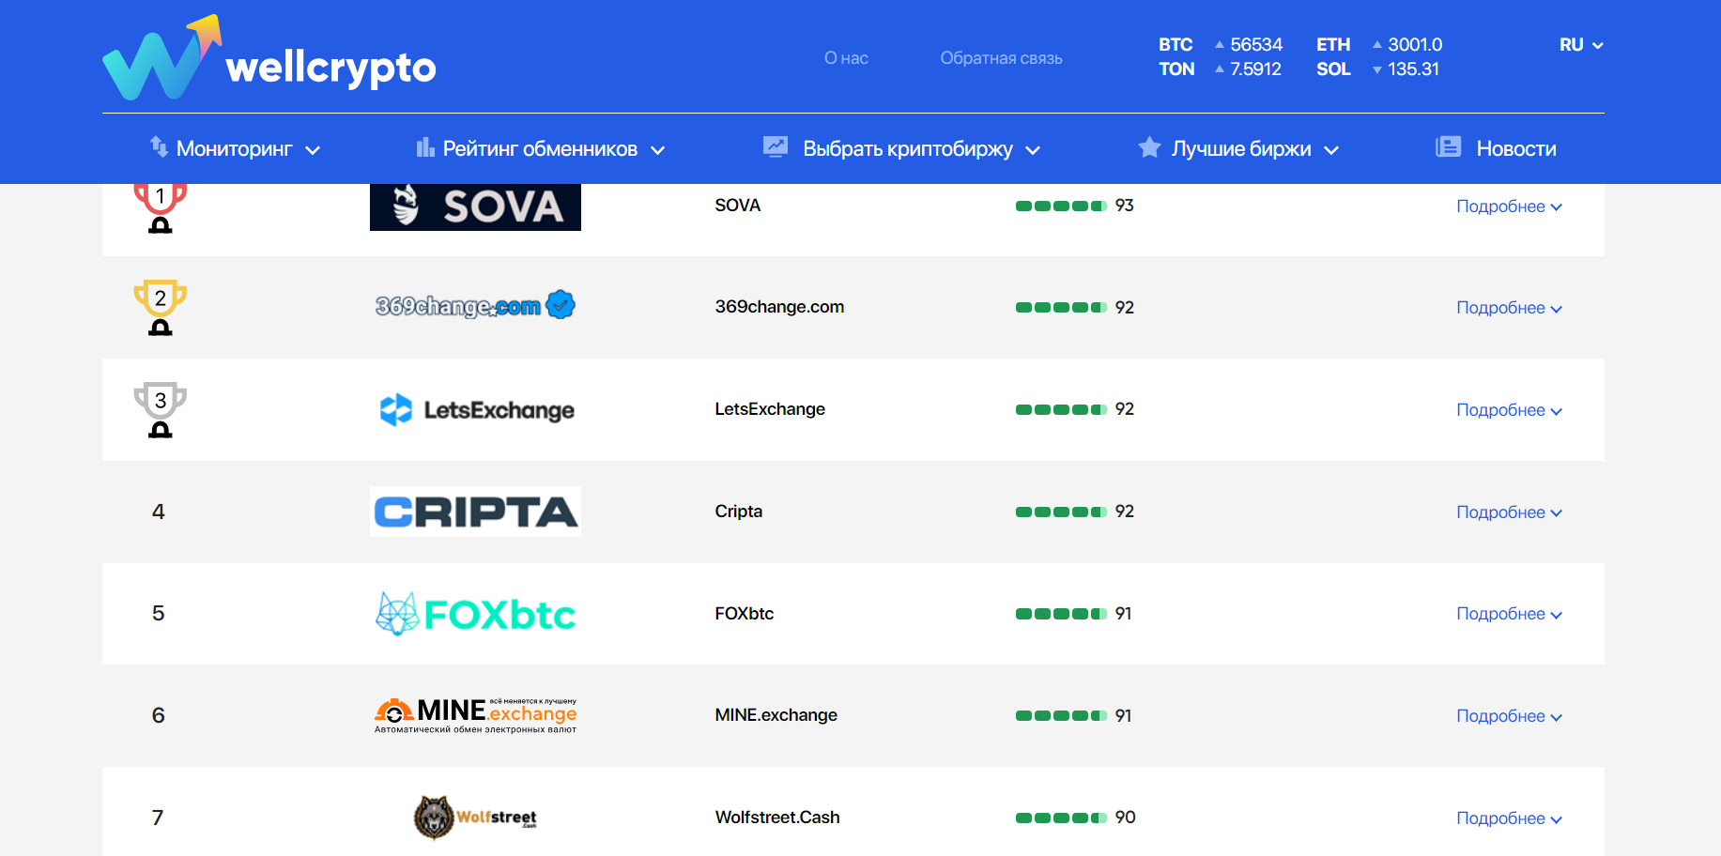
Task: Click the Wolfstreet.Cash rating bar scoring 90
Action: (x=1061, y=818)
